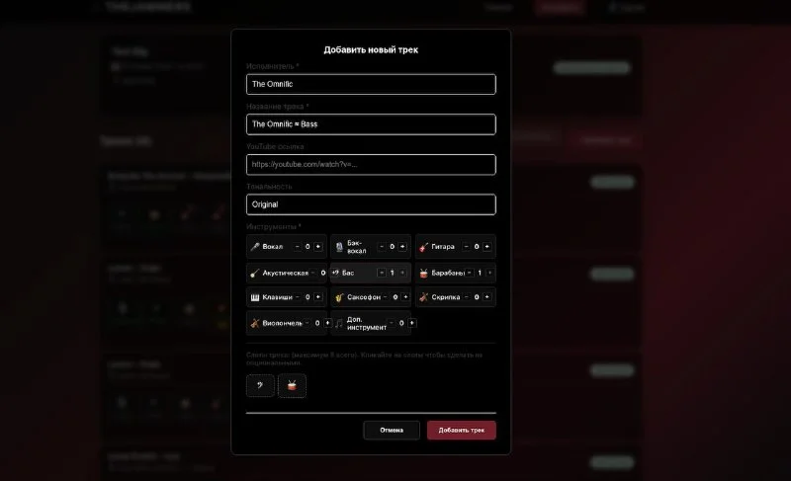Decrease the Барабаны count with minus

469,273
